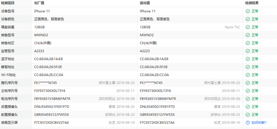The image size is (277, 129).
Task: Click factory Bluetooth address CC:66:0A:28:1A:E8
Action: coord(48,59)
